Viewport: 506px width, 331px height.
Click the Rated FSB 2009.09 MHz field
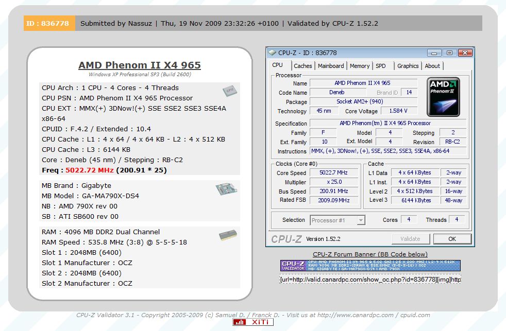pos(334,200)
